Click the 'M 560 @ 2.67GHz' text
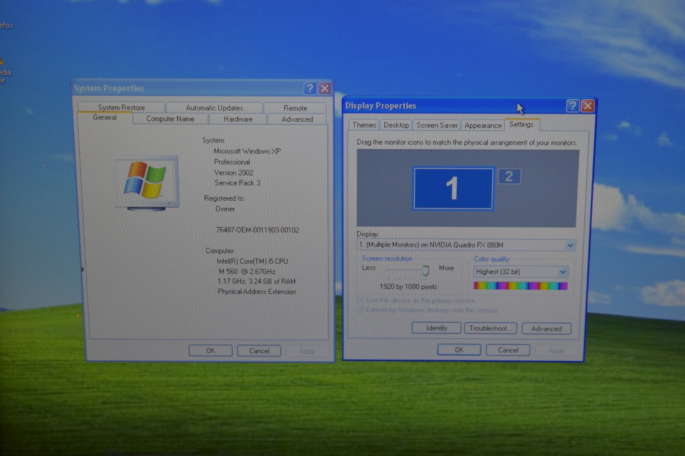The height and width of the screenshot is (456, 685). tap(247, 271)
